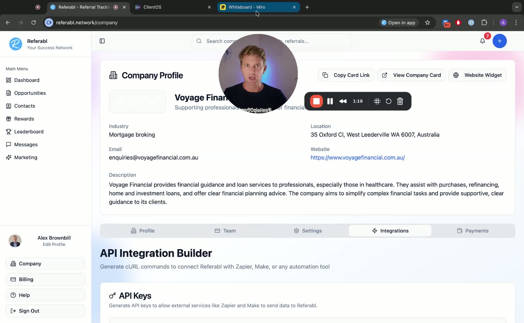Expand the tab search dropdown arrow
Screen dimensions: 524x323
pos(517,7)
